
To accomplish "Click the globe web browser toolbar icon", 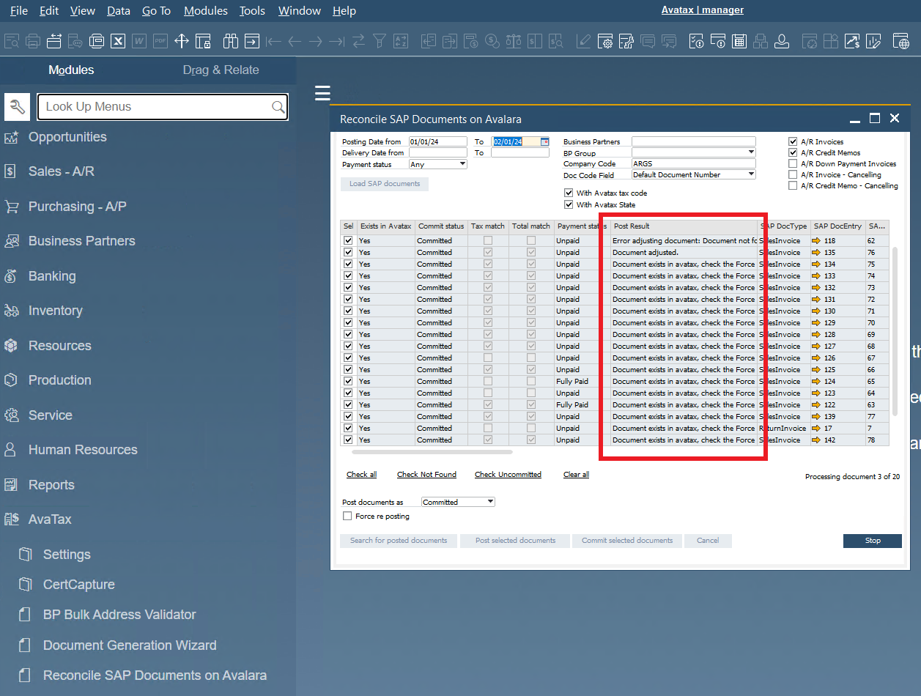I will point(900,41).
